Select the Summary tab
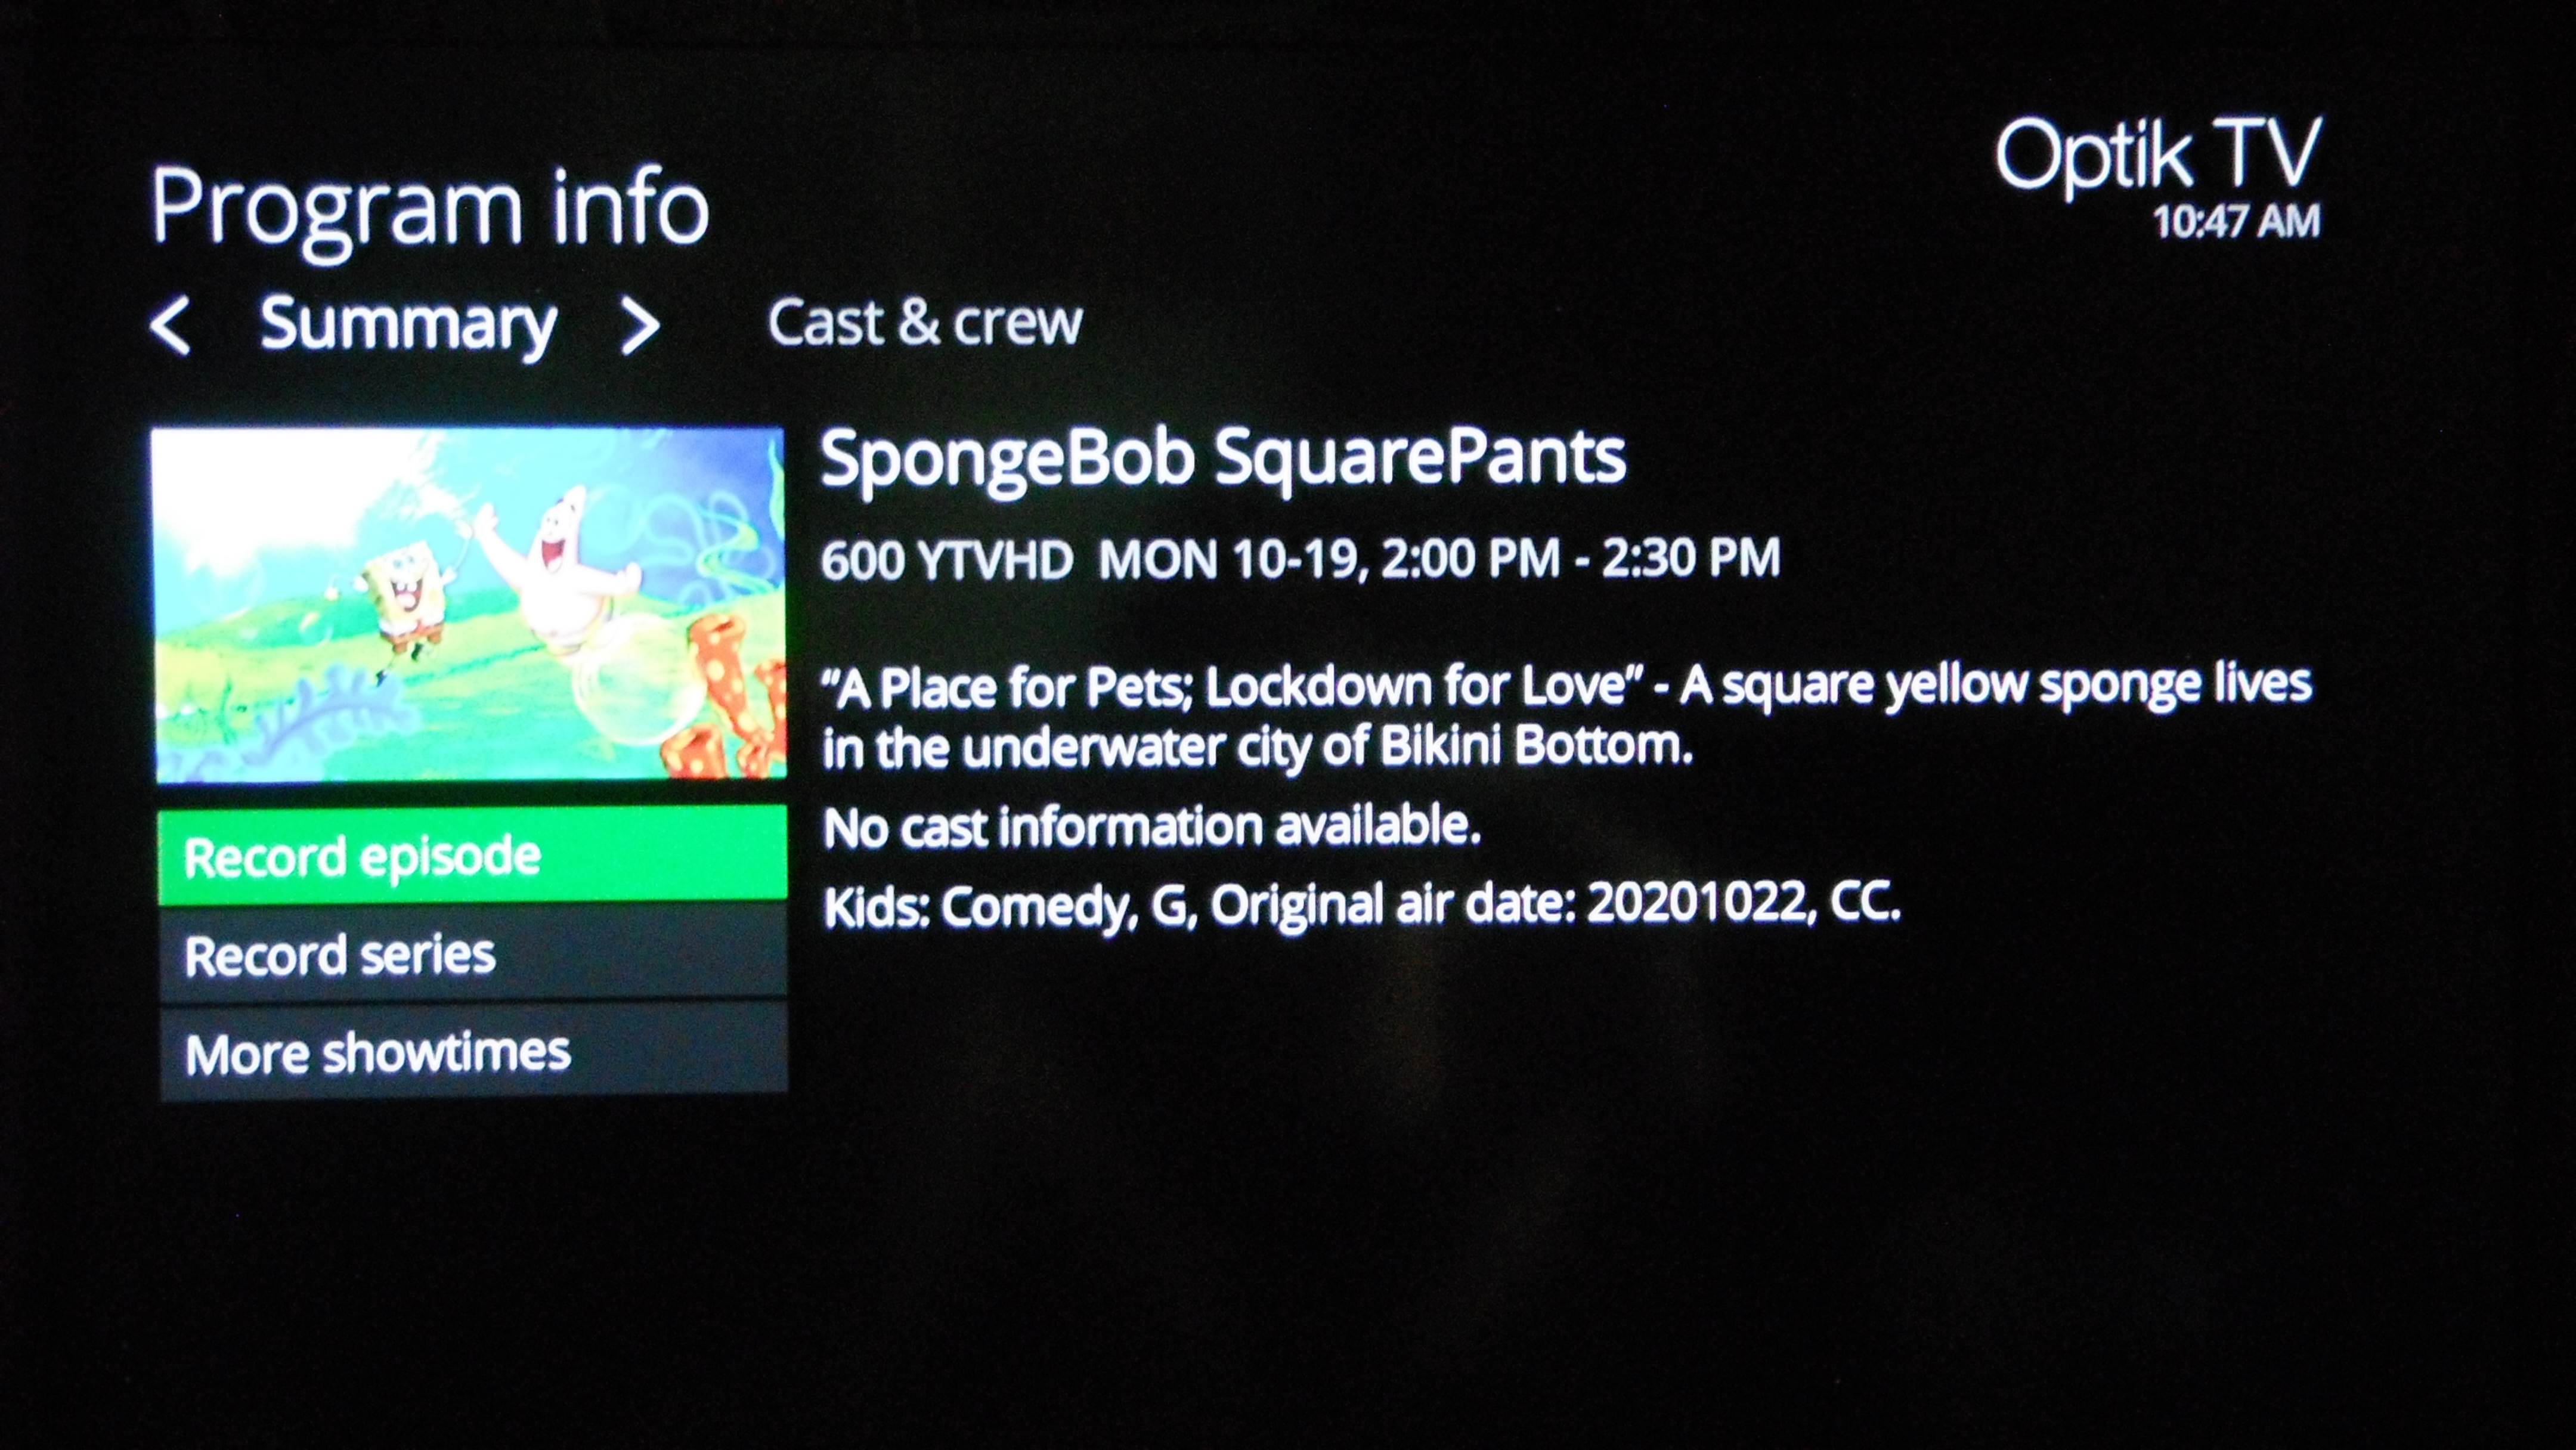The height and width of the screenshot is (1450, 2576). 408,325
